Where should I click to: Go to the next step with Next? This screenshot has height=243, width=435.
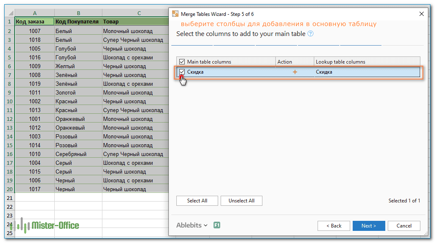click(369, 226)
